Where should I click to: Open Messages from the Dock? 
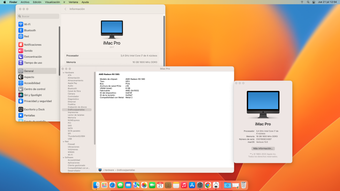point(120,185)
